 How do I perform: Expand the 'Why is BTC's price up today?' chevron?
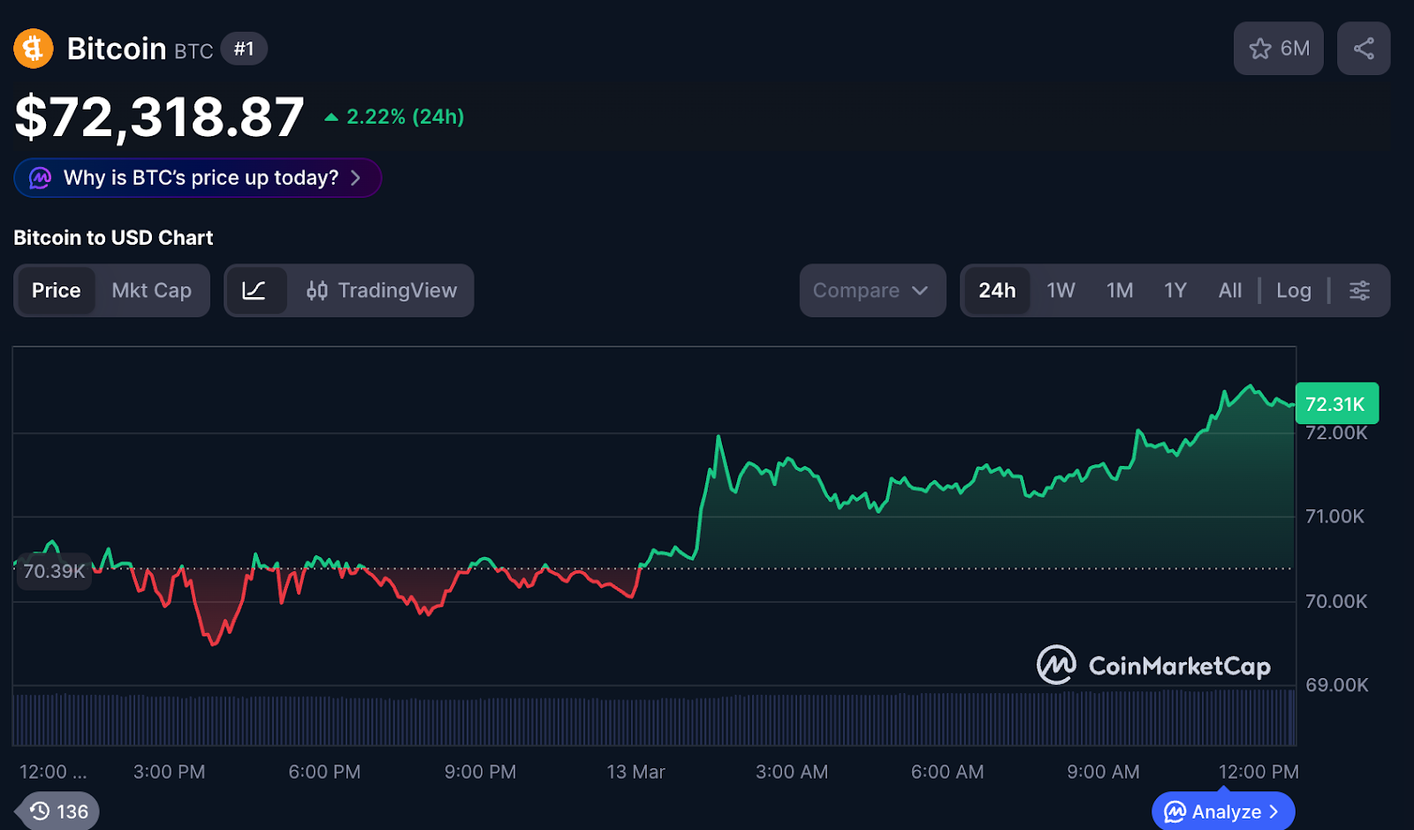(355, 179)
